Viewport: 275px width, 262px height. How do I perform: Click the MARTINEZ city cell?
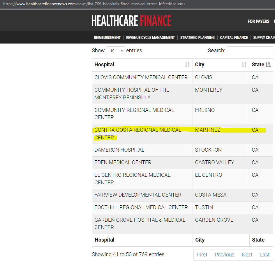(221, 134)
